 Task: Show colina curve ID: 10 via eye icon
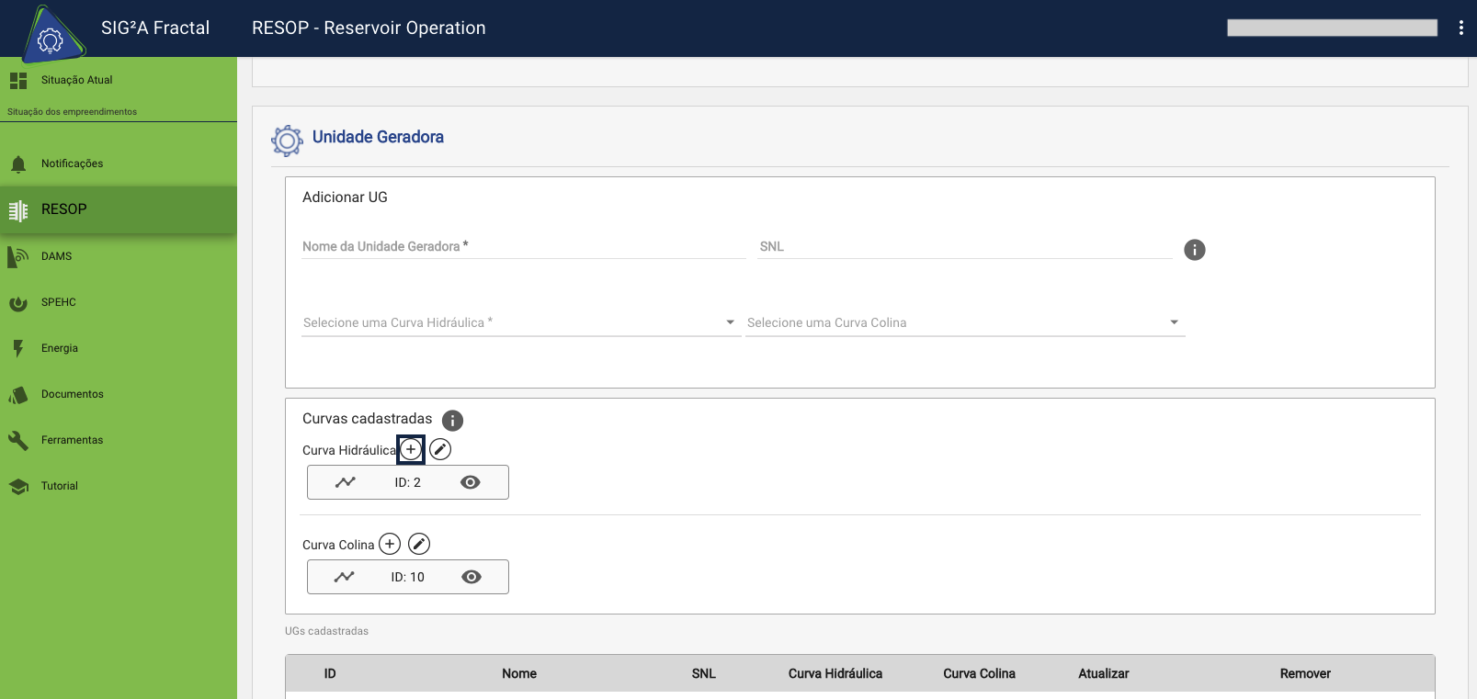(x=471, y=577)
